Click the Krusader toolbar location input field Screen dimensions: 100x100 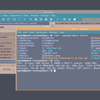click(91, 19)
